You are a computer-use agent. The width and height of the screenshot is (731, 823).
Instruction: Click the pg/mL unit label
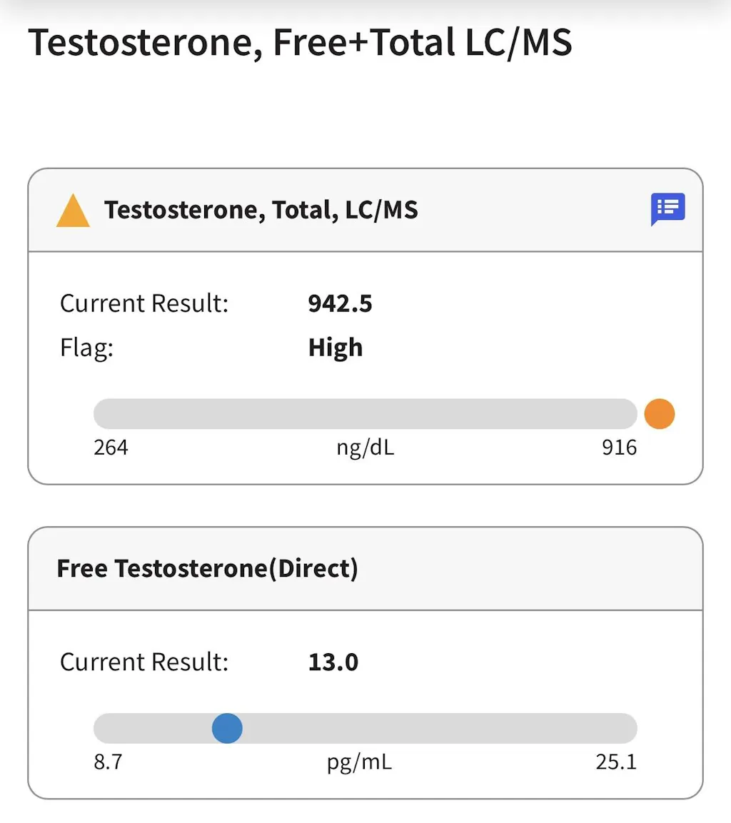pyautogui.click(x=359, y=763)
